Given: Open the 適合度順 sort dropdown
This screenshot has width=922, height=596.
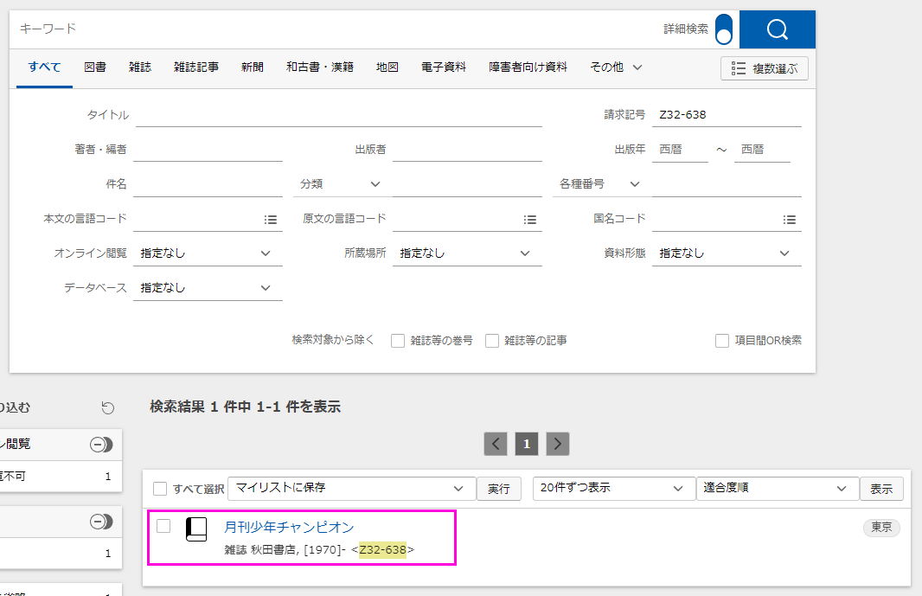Looking at the screenshot, I should pyautogui.click(x=776, y=488).
